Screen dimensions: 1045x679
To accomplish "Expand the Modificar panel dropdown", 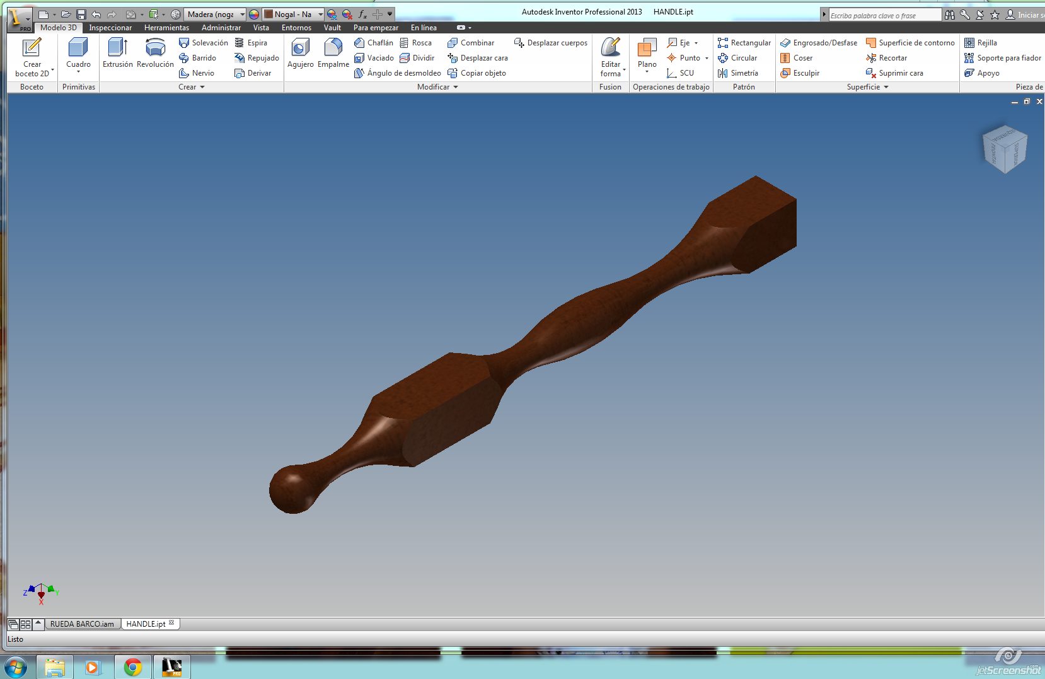I will [437, 87].
